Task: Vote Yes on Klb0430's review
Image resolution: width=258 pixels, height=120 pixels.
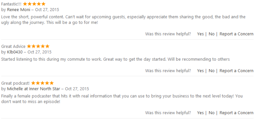Action: 200,71
